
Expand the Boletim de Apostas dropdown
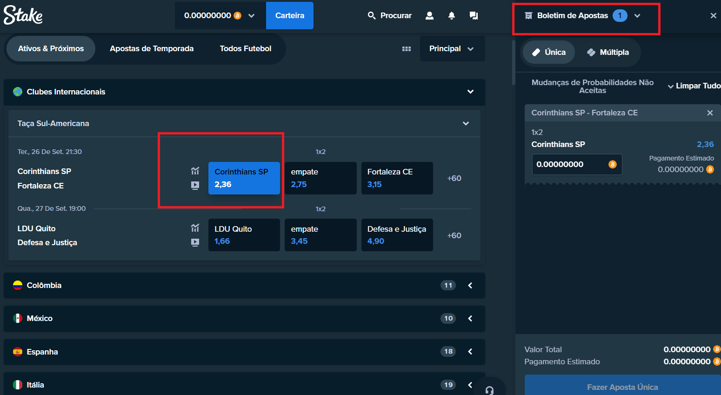pyautogui.click(x=637, y=15)
